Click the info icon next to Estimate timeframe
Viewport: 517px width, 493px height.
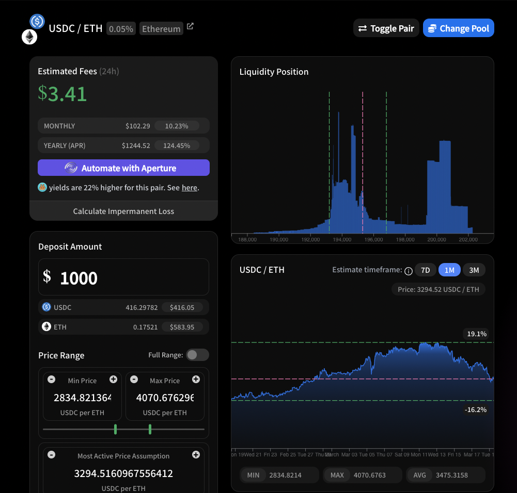point(408,270)
